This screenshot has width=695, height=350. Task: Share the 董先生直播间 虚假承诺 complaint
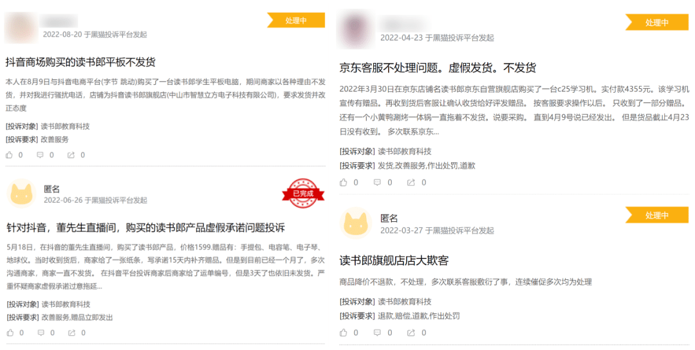pyautogui.click(x=71, y=333)
